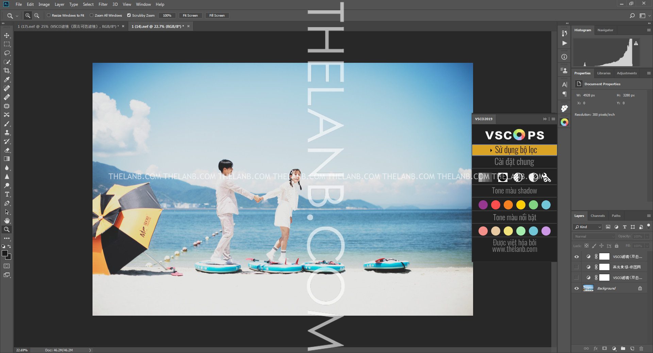Viewport: 653px width, 353px height.
Task: Open the Normal blend mode dropdown
Action: [x=594, y=237]
